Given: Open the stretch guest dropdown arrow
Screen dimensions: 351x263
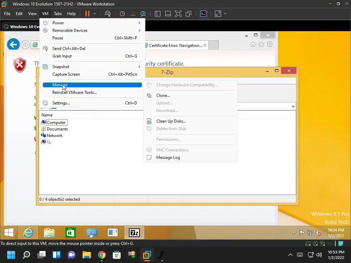Looking at the screenshot, I should [225, 14].
